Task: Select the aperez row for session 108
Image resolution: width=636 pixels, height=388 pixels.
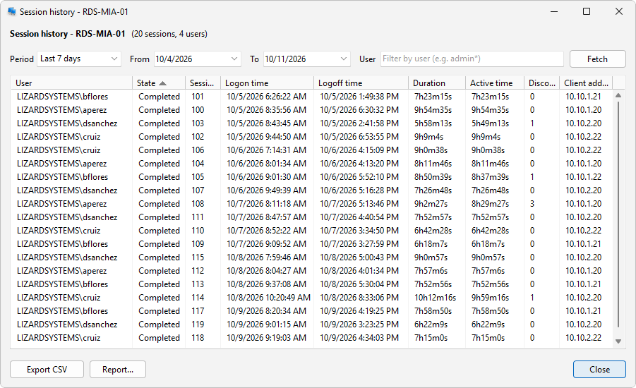Action: [311, 204]
